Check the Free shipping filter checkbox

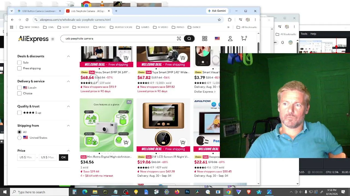(x=19, y=68)
